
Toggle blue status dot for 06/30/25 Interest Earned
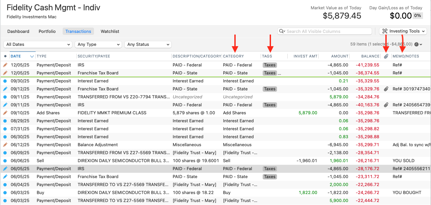tap(5, 137)
